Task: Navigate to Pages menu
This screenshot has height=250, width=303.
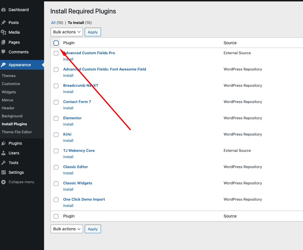Action: (14, 42)
